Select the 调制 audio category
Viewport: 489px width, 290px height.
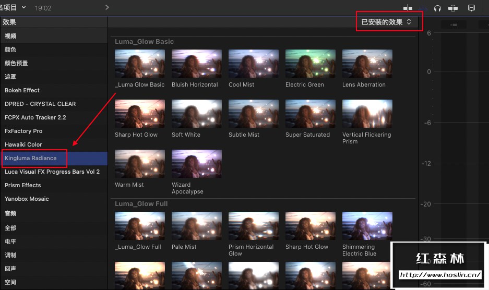[x=54, y=255]
